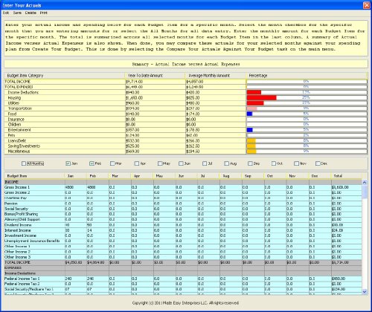Image resolution: width=372 pixels, height=312 pixels.
Task: Click Dividend Income Feb value cell
Action: pyautogui.click(x=97, y=225)
